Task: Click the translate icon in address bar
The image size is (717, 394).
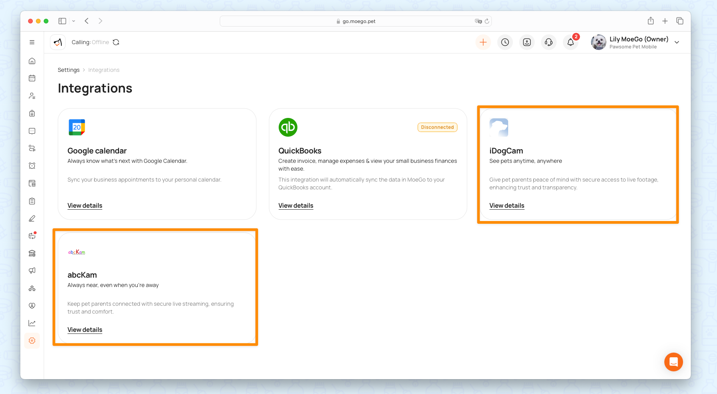Action: (x=478, y=21)
